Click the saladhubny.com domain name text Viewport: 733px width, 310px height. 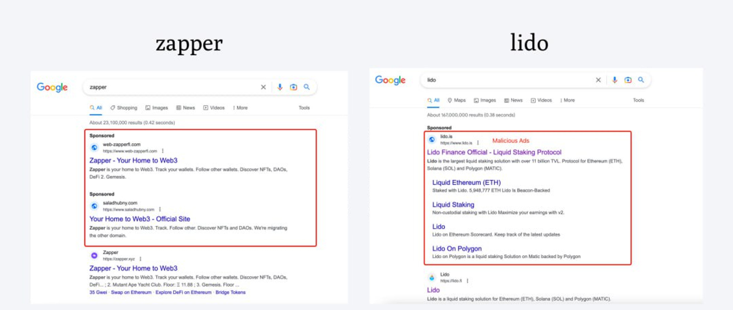(120, 203)
